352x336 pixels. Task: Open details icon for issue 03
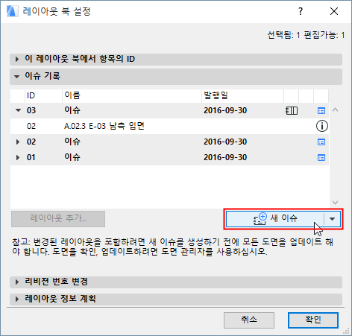click(321, 110)
